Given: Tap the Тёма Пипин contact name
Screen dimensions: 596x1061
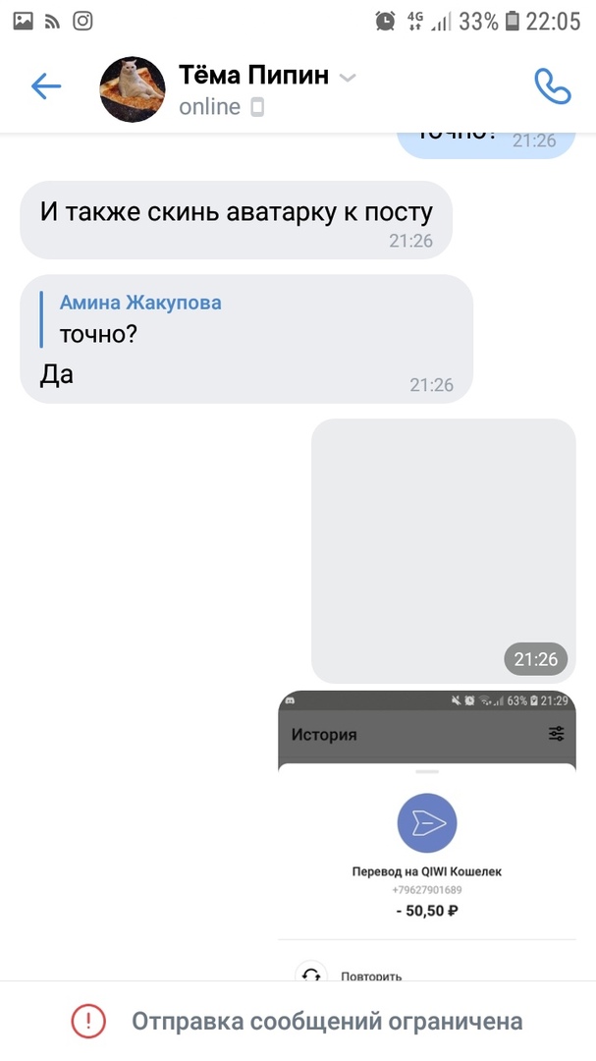Looking at the screenshot, I should (253, 75).
